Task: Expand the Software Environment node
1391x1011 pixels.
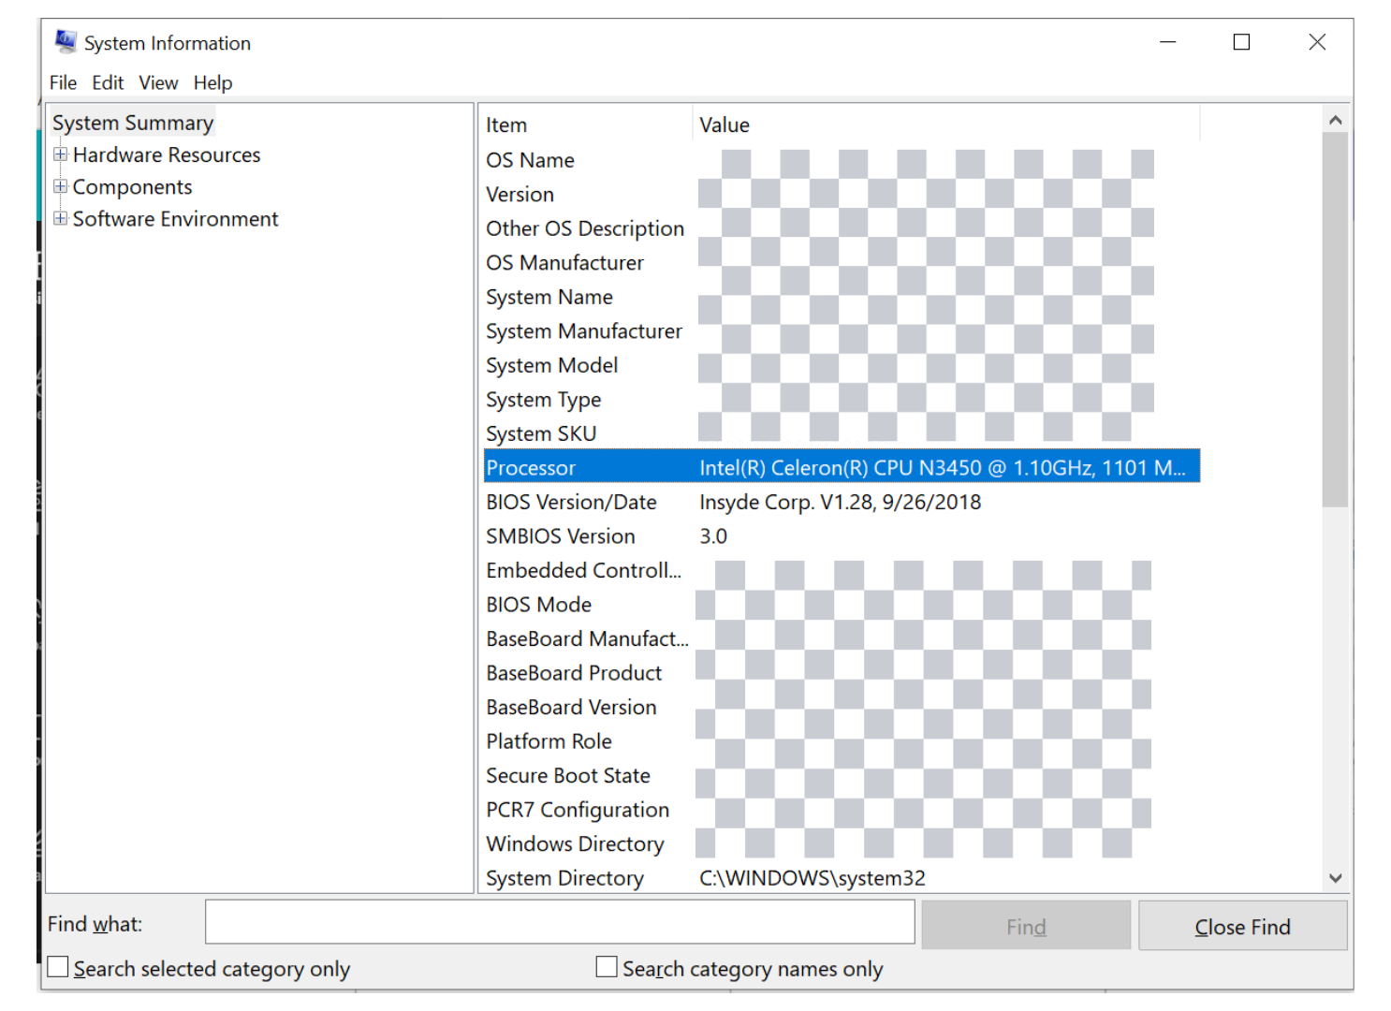Action: (x=60, y=218)
